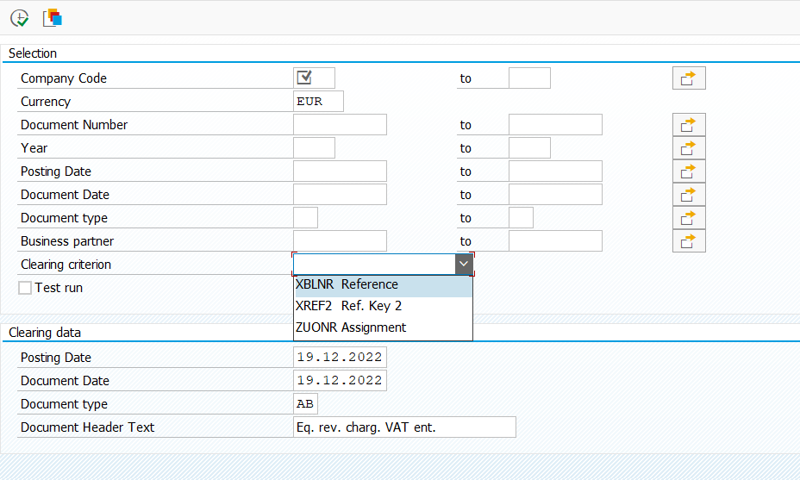Viewport: 800px width, 480px height.
Task: Choose ZUONR Assignment option
Action: pyautogui.click(x=383, y=327)
